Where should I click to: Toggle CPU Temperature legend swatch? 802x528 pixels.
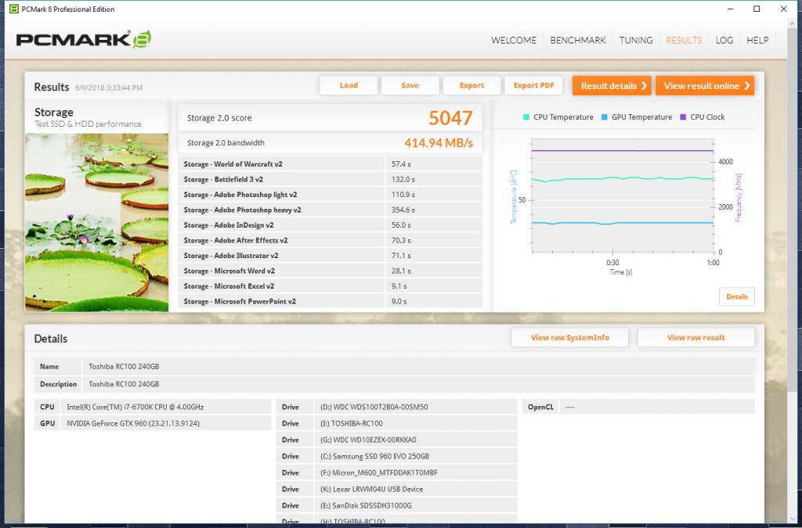526,117
